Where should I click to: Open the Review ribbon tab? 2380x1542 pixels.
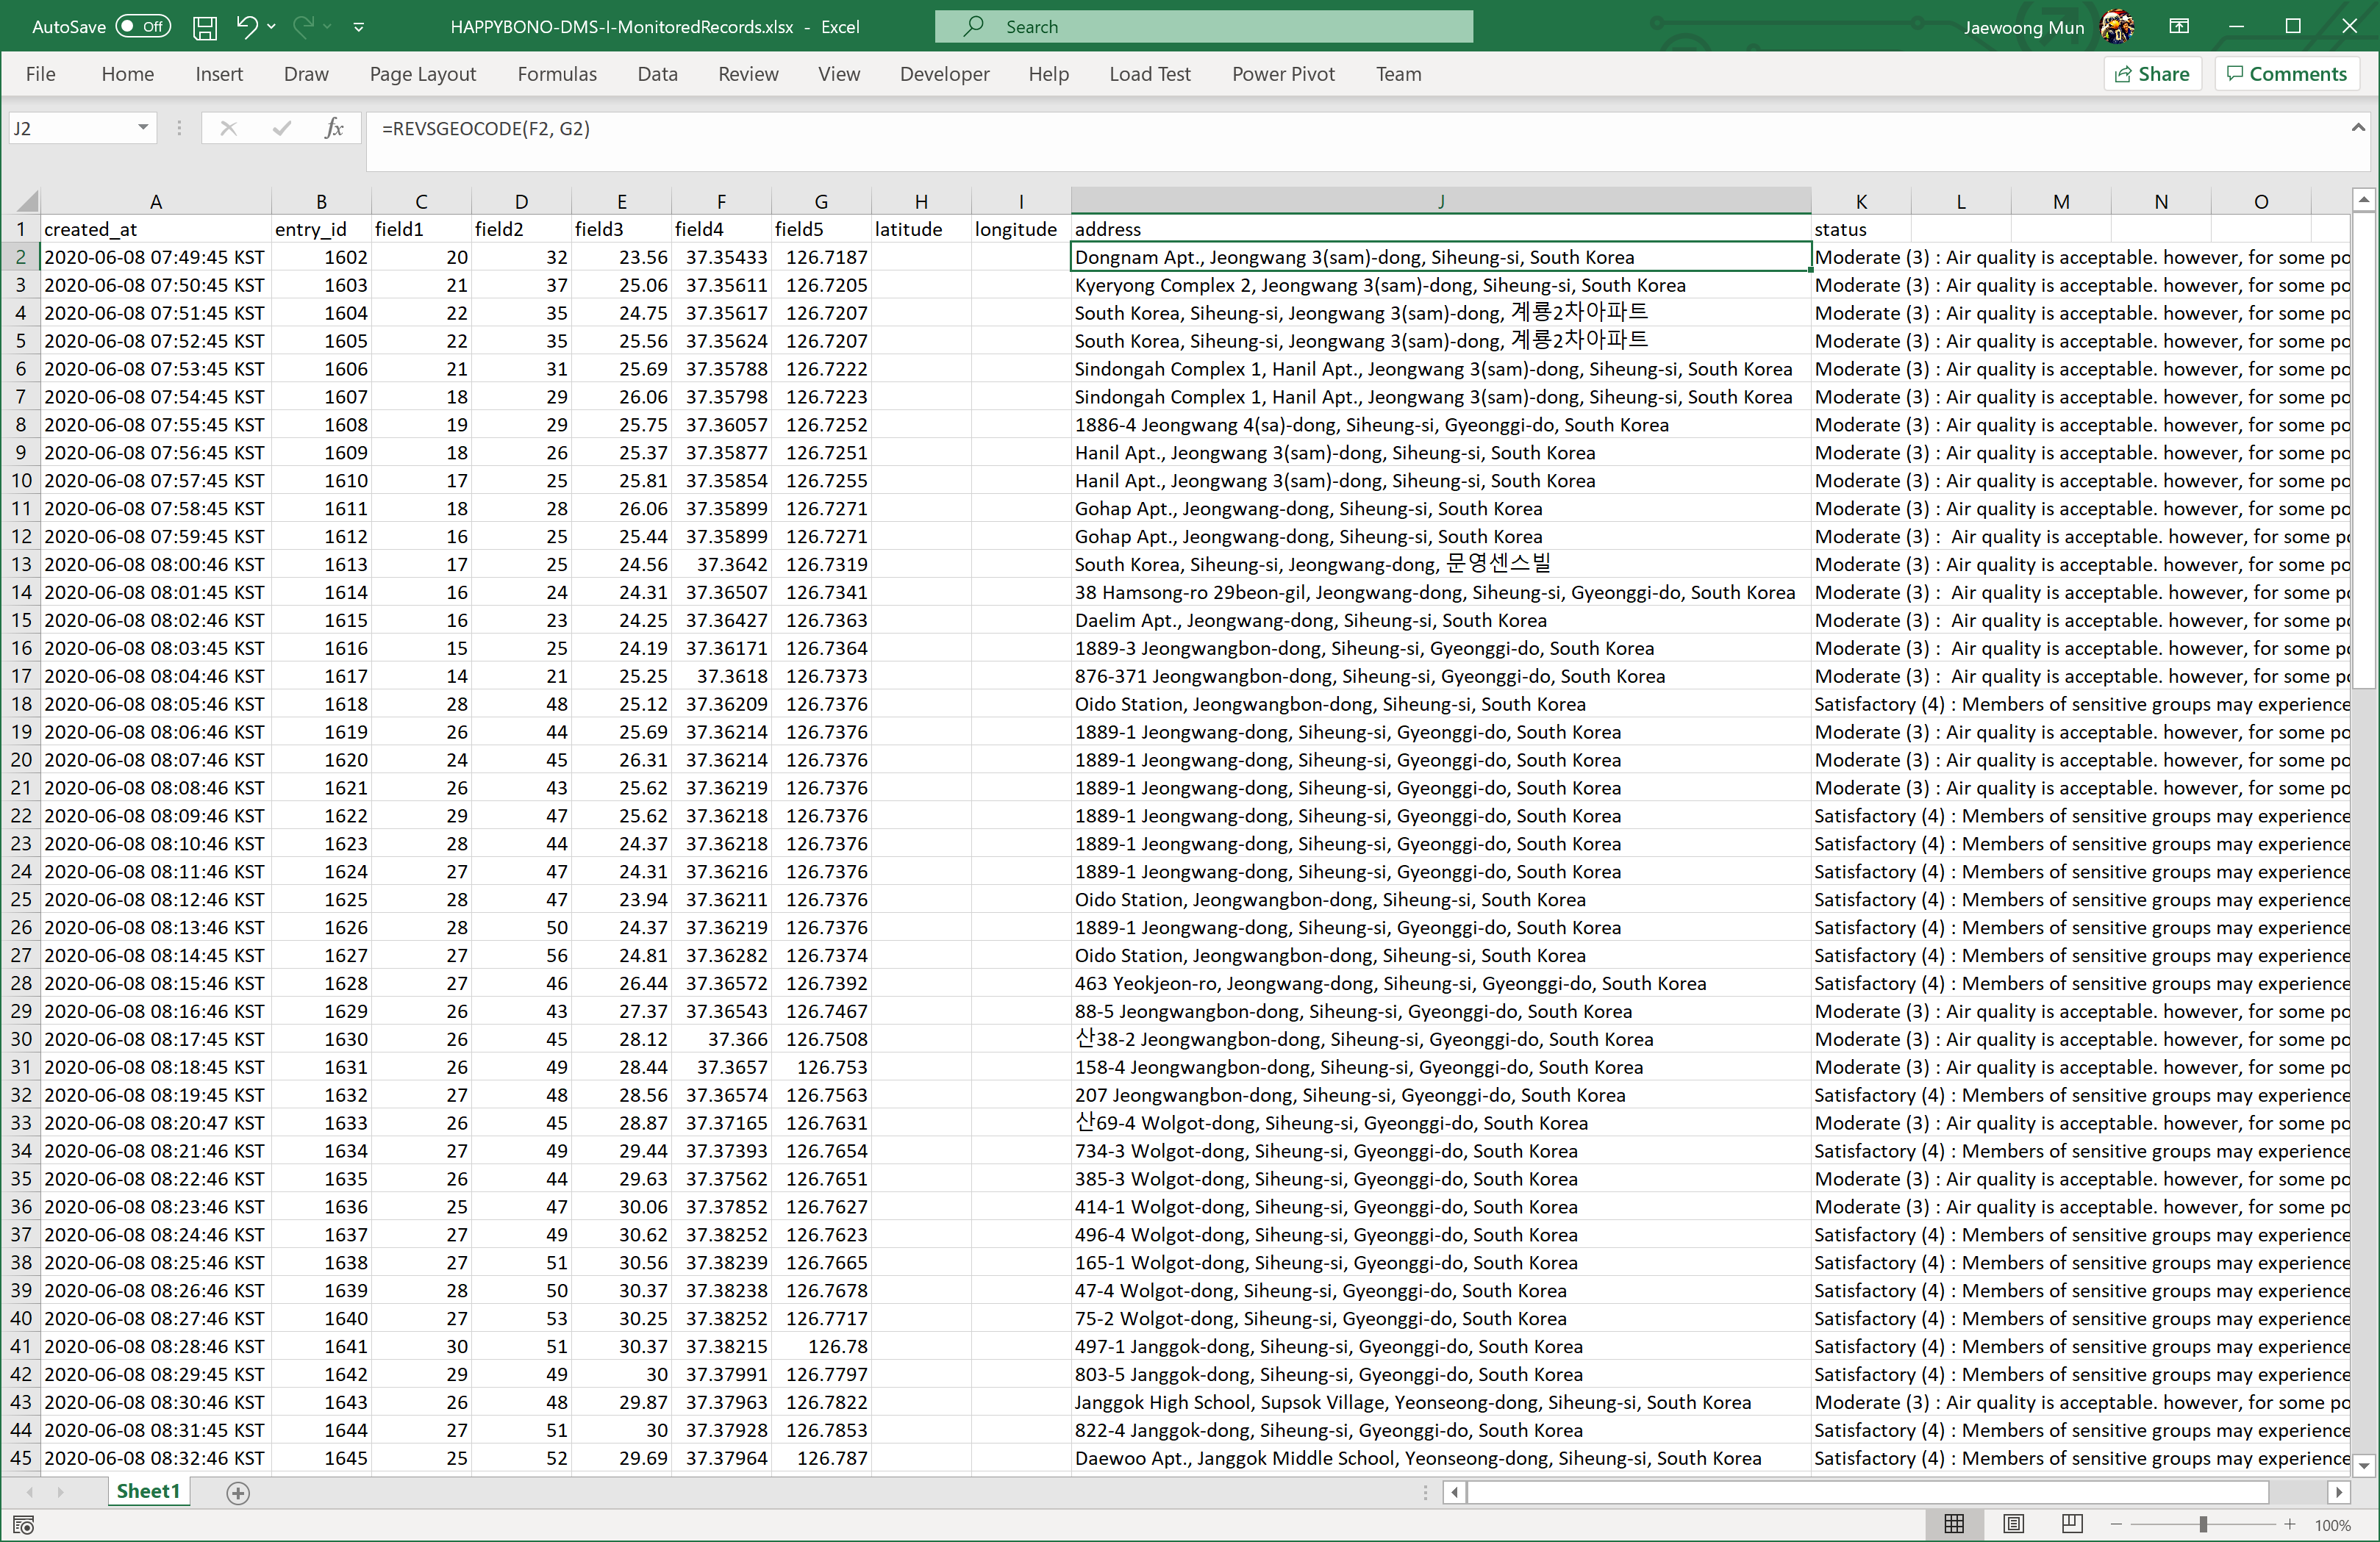748,74
